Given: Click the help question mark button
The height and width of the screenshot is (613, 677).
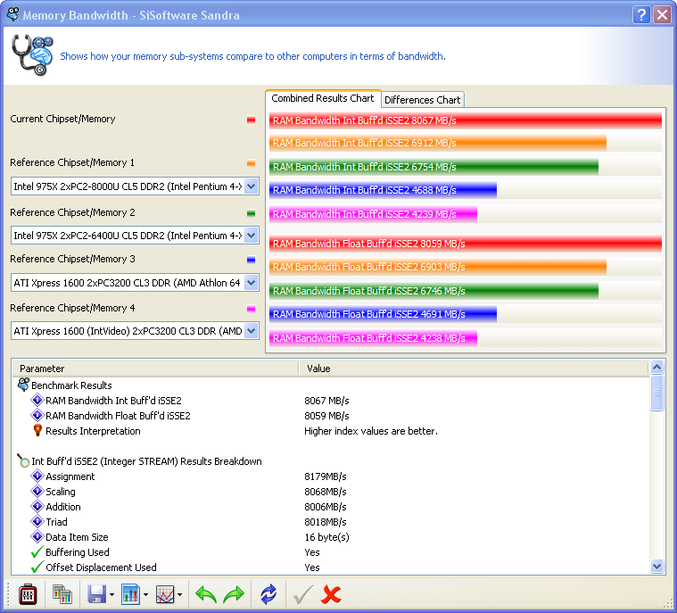Looking at the screenshot, I should (641, 14).
